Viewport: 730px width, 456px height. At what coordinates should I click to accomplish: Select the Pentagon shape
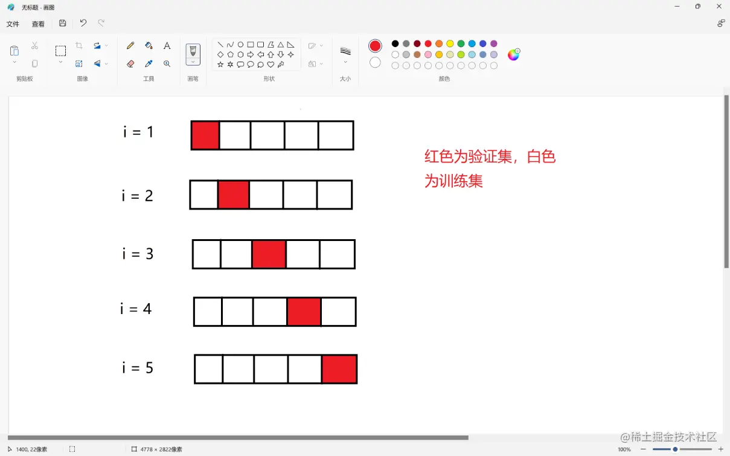[230, 54]
